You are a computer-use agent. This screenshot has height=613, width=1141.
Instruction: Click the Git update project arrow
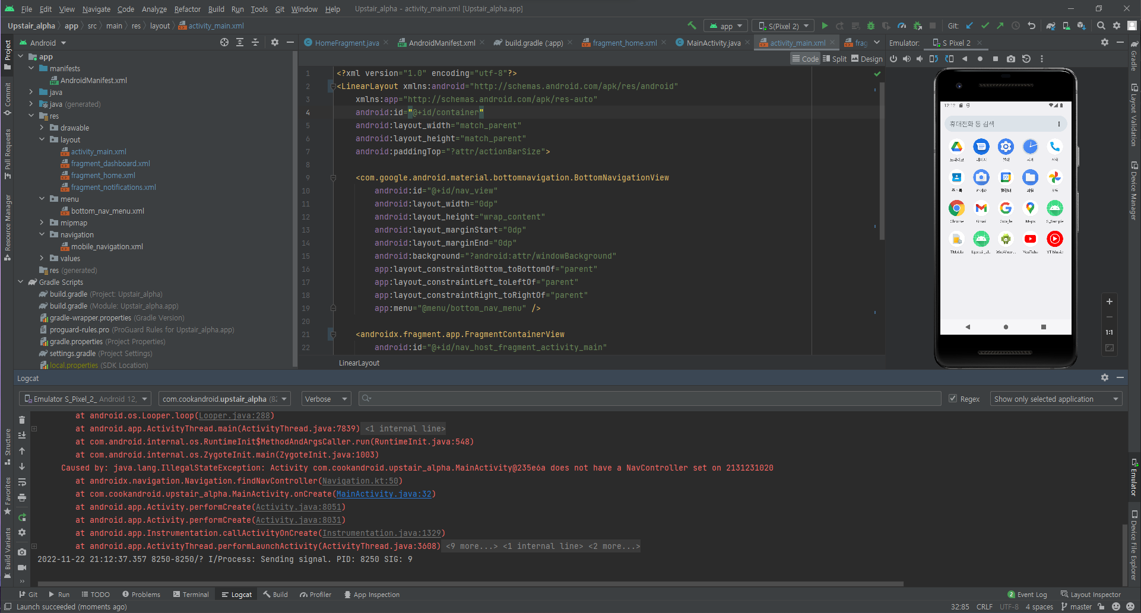click(969, 26)
